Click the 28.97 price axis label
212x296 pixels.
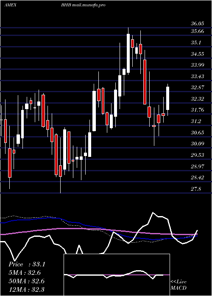[198, 166]
